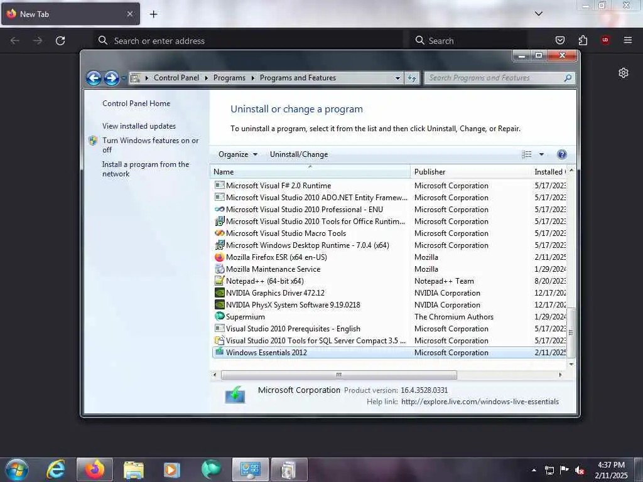The height and width of the screenshot is (482, 643).
Task: Click the uBlock Origin toolbar icon
Action: tap(605, 40)
